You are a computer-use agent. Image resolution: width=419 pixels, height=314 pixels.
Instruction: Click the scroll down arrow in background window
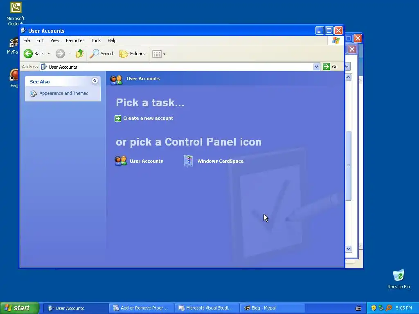(x=349, y=249)
